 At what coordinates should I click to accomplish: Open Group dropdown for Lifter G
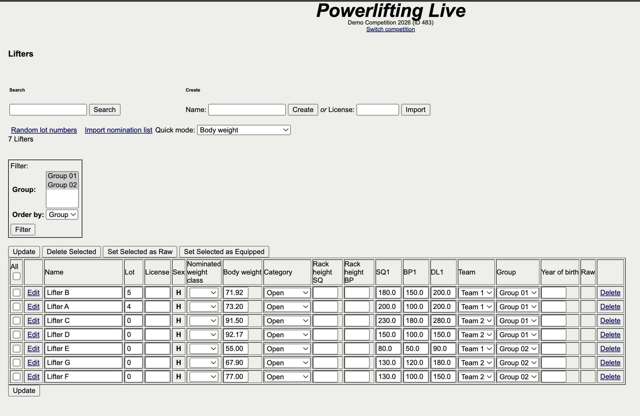point(518,363)
